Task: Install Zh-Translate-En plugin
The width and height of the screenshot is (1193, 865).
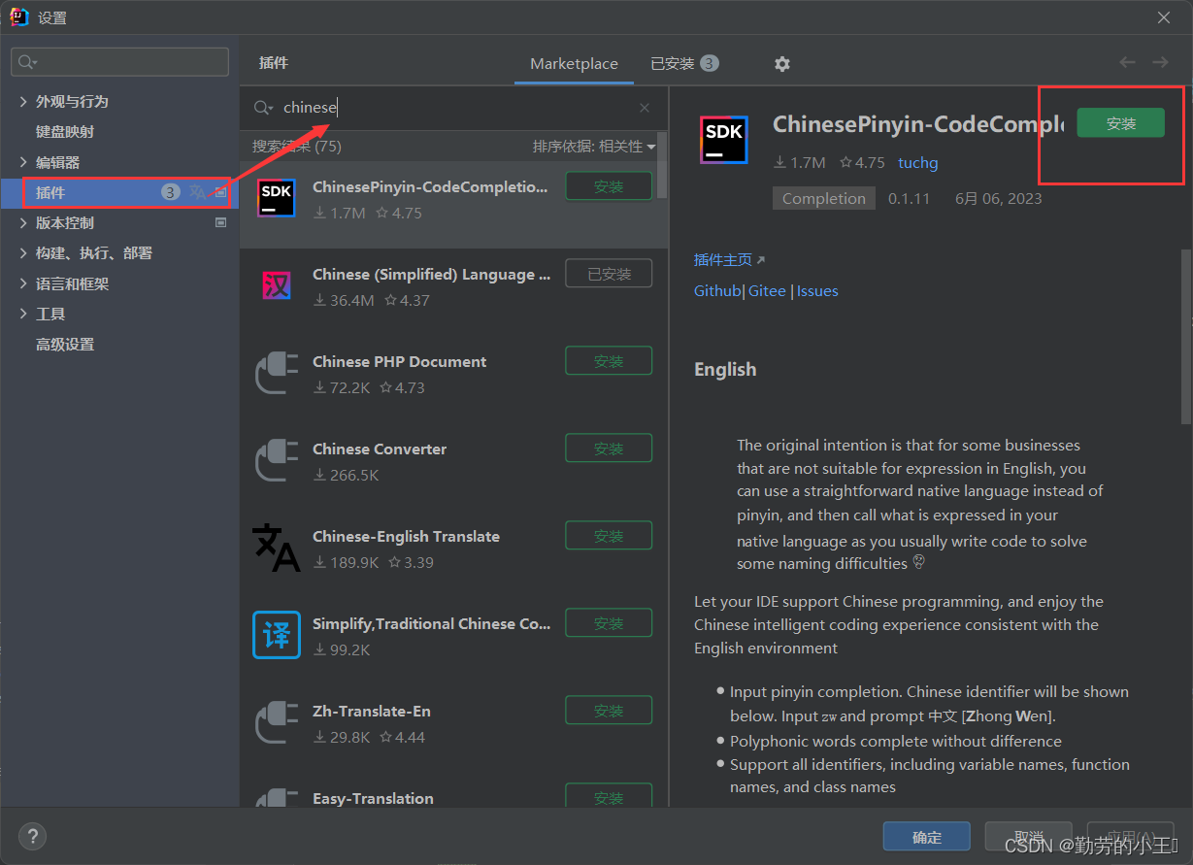Action: [609, 711]
